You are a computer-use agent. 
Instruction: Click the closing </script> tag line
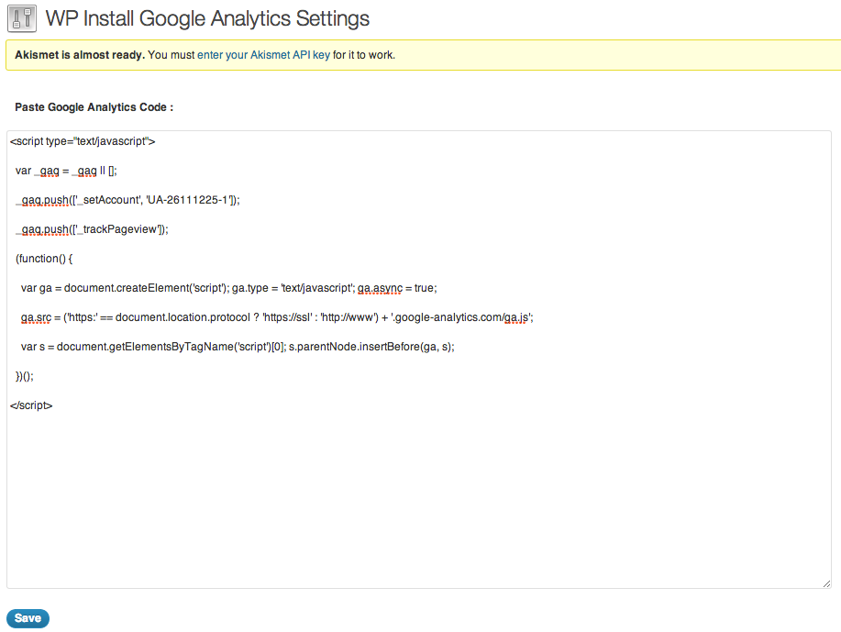pyautogui.click(x=31, y=405)
